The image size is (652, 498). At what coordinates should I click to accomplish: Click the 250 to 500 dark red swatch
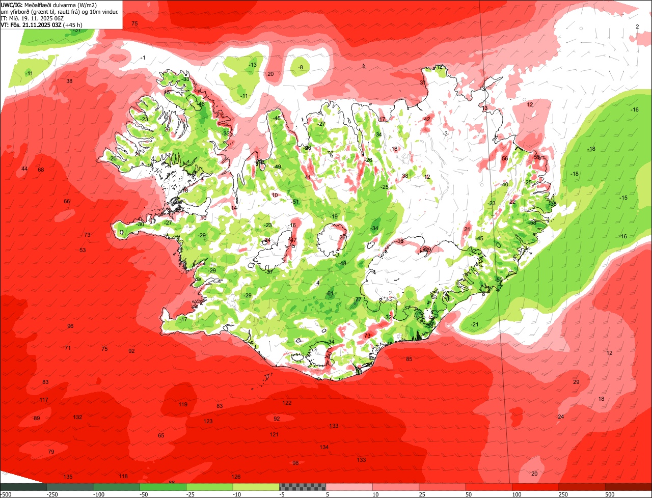coord(582,487)
